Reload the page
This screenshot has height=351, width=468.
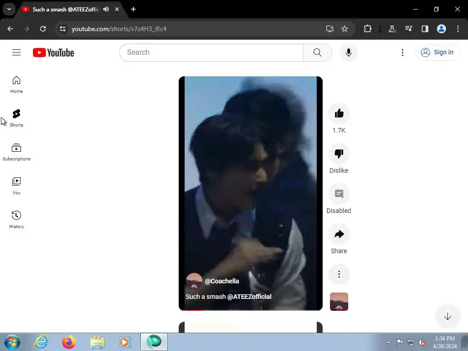pos(43,29)
